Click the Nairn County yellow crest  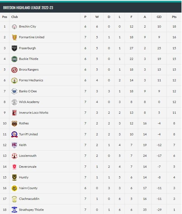coord(14,188)
